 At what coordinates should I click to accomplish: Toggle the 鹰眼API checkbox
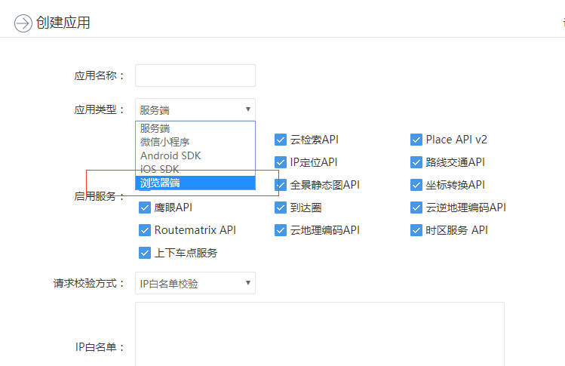pos(145,208)
